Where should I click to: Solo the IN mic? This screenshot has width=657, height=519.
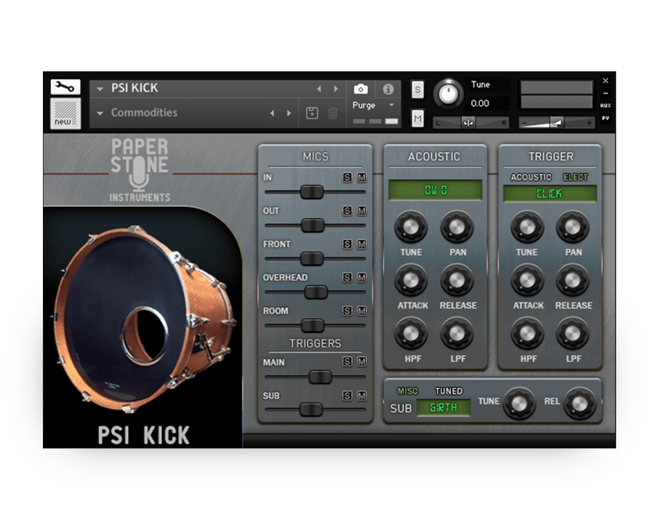(x=347, y=177)
